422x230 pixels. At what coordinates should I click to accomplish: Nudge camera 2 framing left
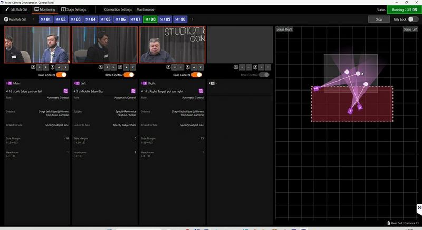pos(107,67)
